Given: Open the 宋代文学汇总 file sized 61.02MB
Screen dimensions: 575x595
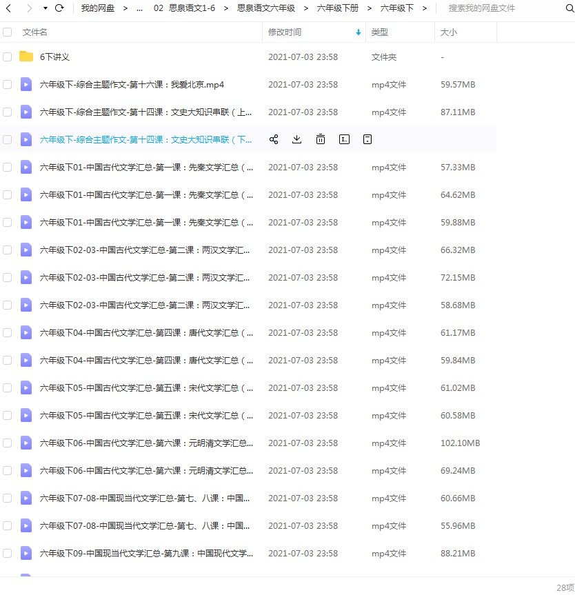Looking at the screenshot, I should point(146,387).
